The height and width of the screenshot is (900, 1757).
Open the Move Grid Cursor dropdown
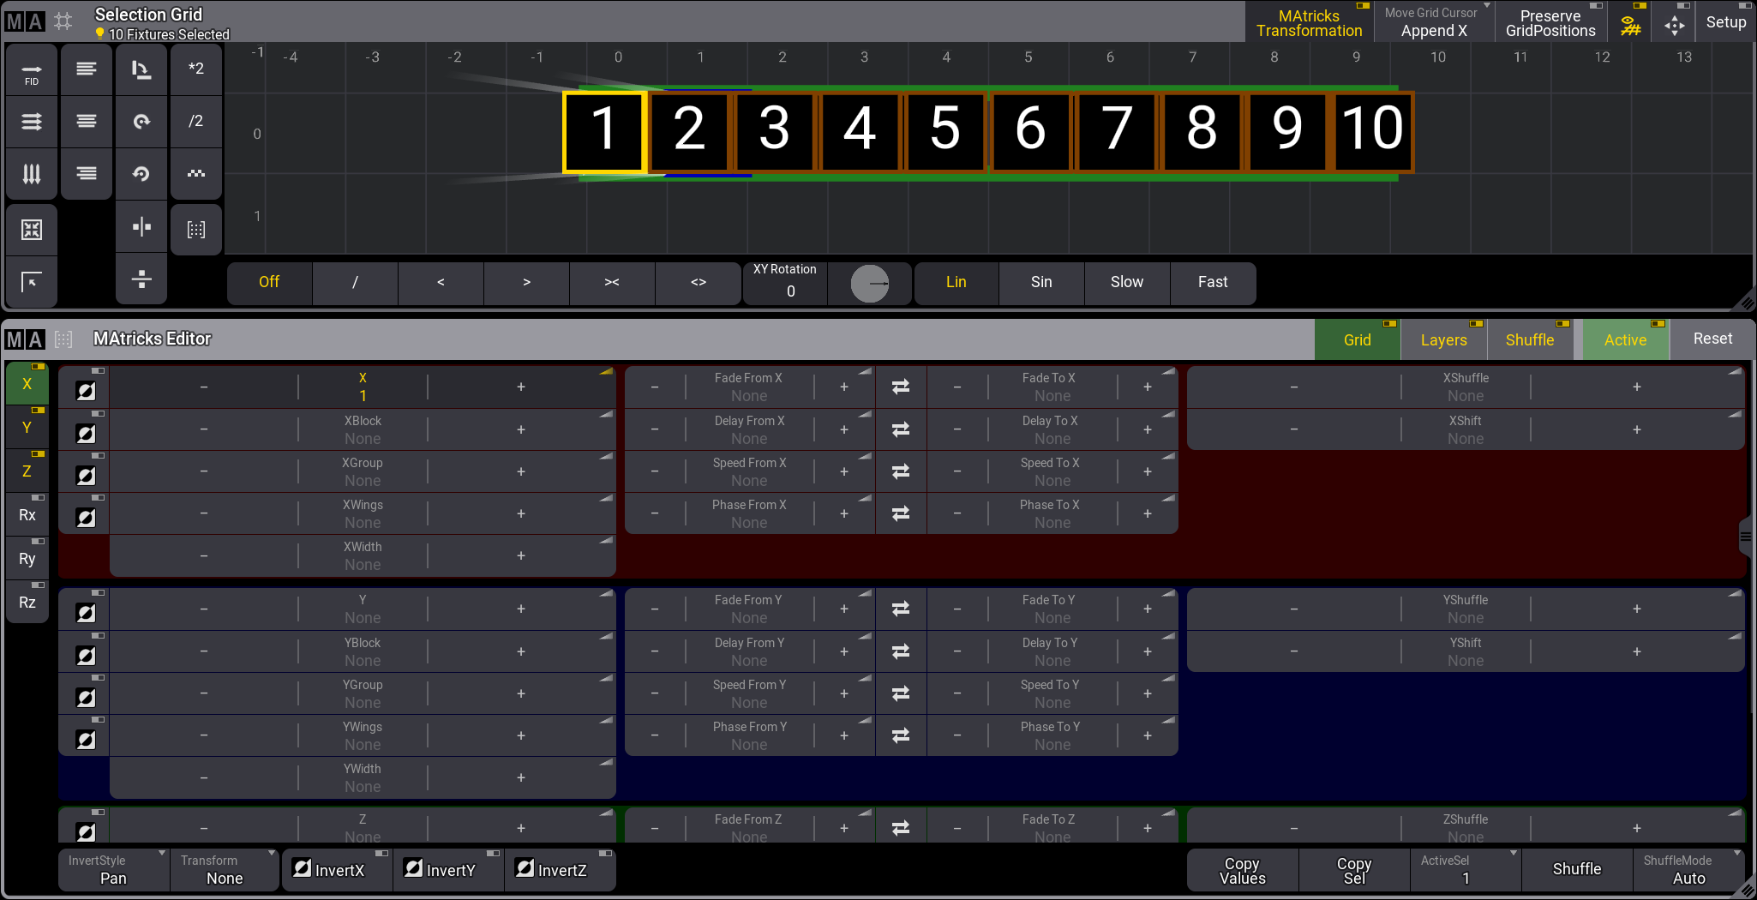[1434, 23]
